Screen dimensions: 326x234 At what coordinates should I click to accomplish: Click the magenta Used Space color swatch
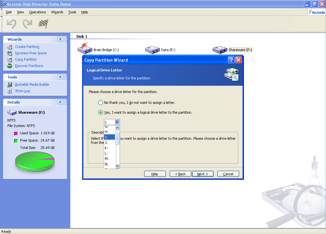coord(16,133)
